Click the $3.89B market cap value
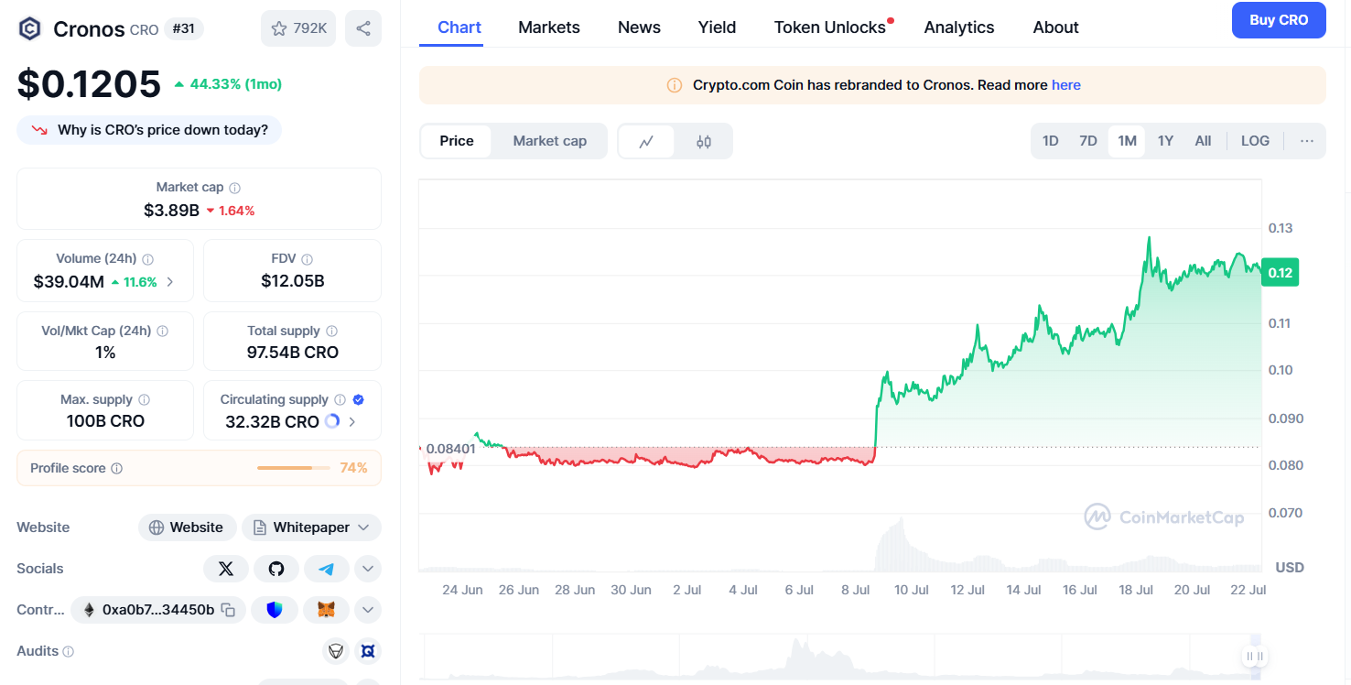Image resolution: width=1351 pixels, height=685 pixels. [171, 211]
